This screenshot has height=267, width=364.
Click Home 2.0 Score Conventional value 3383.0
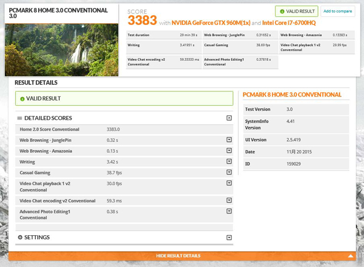click(x=113, y=130)
